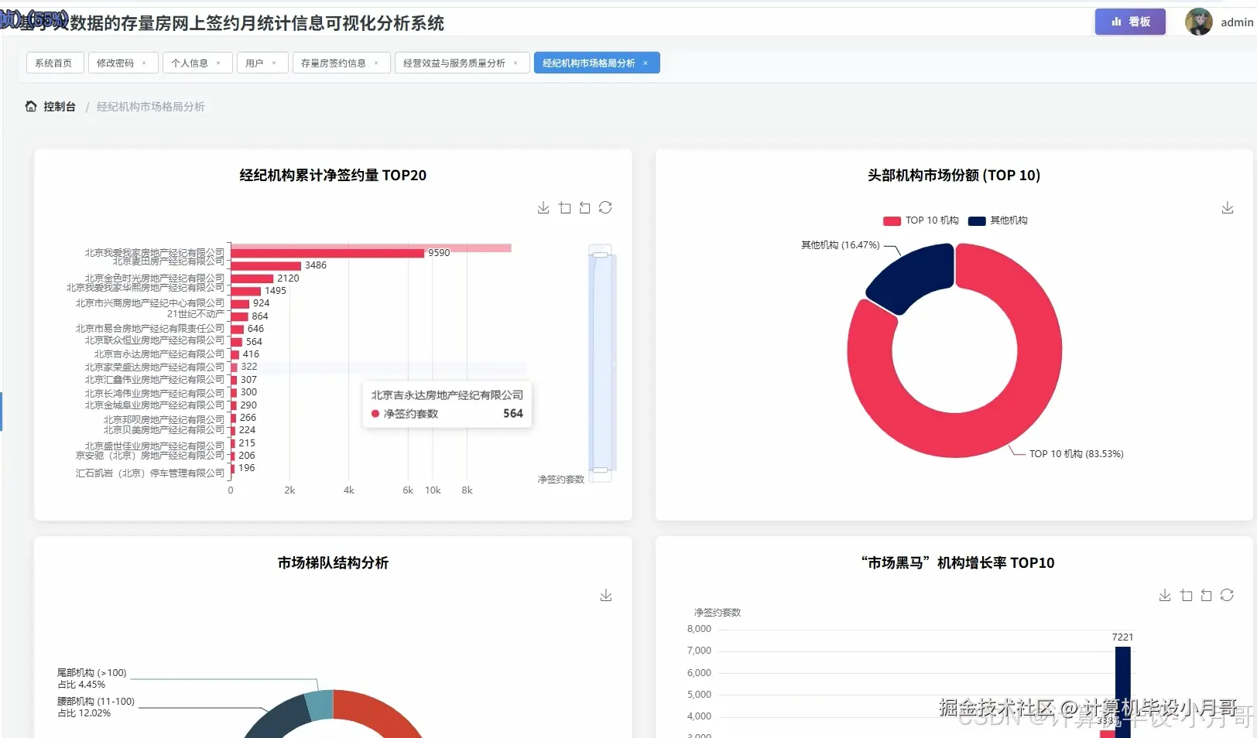Toggle the TOP 10 机构 legend item
The width and height of the screenshot is (1257, 738).
coord(920,220)
